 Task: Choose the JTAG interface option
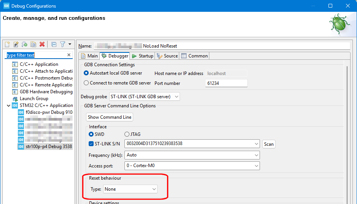point(127,134)
